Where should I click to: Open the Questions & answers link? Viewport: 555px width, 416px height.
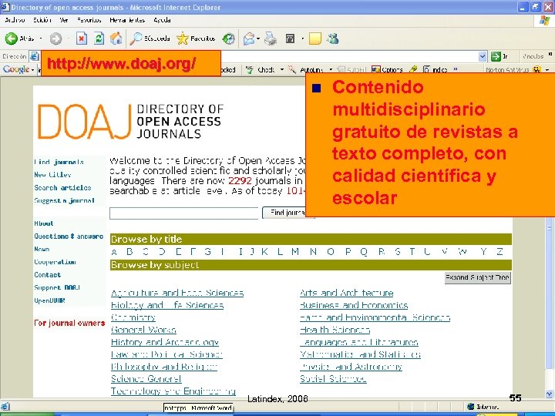click(x=69, y=237)
